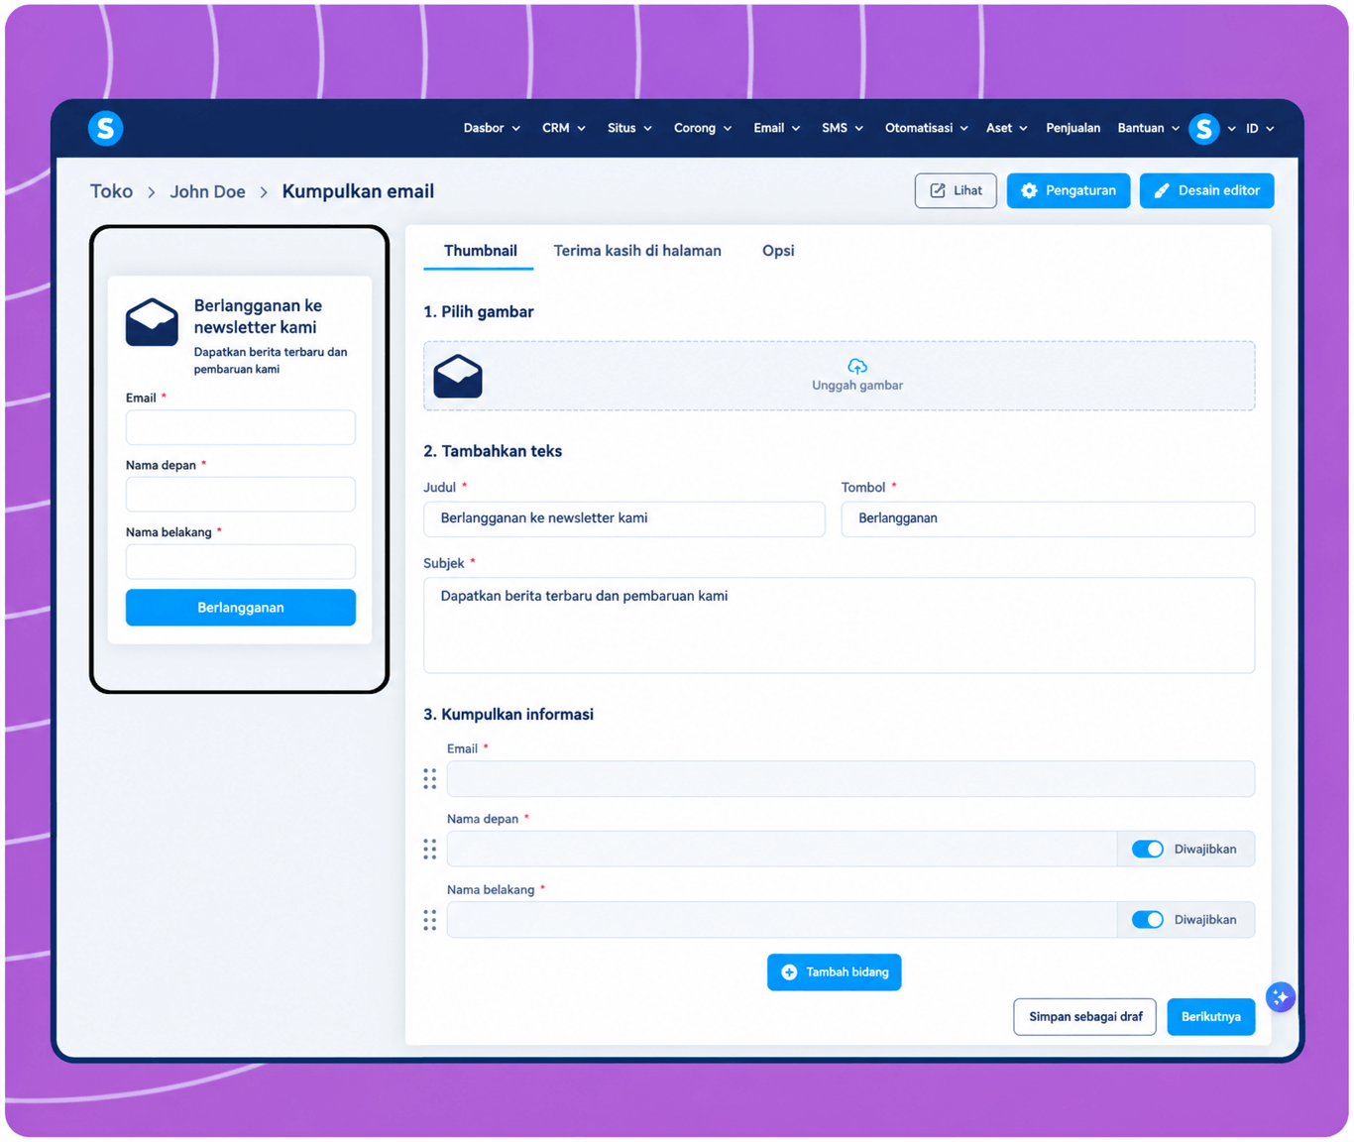The height and width of the screenshot is (1142, 1354).
Task: Click the Tombol input field
Action: (1048, 518)
